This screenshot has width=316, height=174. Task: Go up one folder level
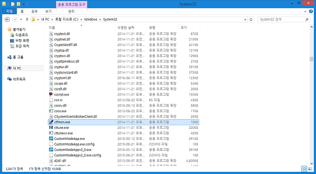(27, 19)
